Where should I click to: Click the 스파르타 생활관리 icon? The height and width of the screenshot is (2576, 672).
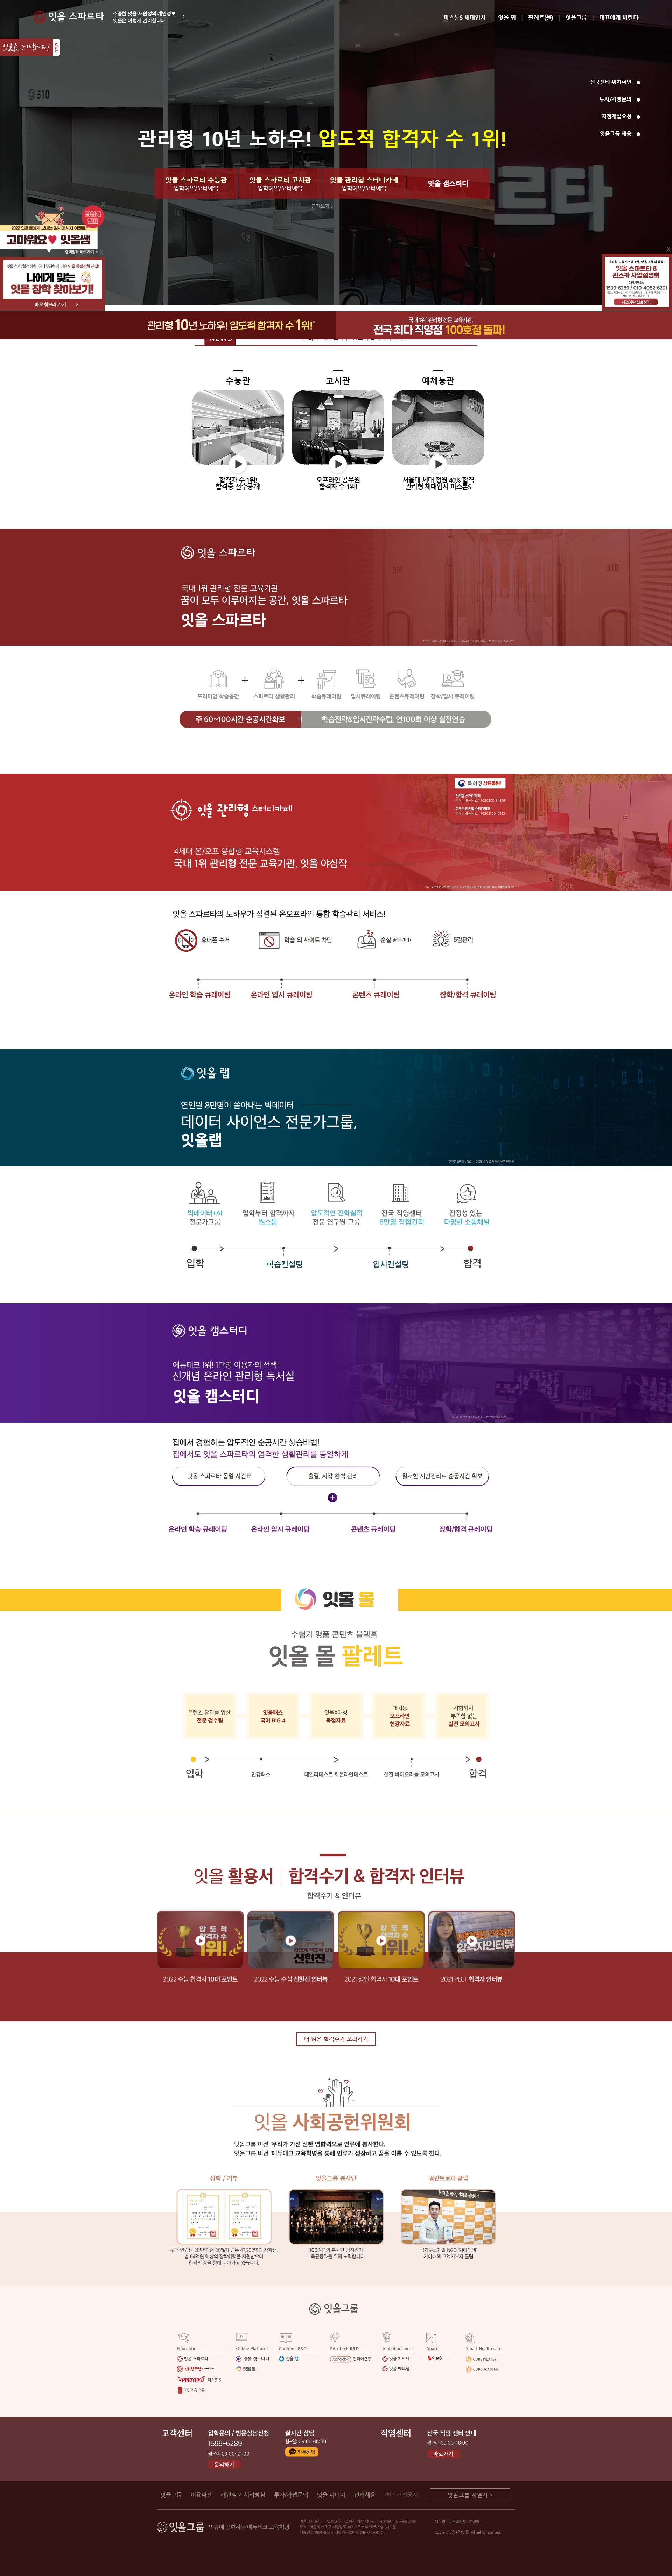coord(274,679)
